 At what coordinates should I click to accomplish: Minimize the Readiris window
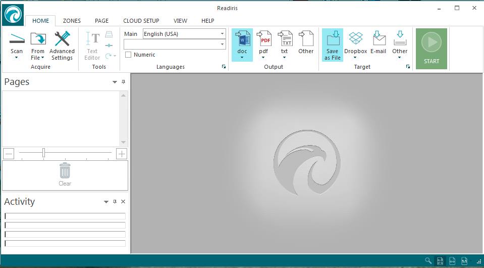click(x=440, y=9)
